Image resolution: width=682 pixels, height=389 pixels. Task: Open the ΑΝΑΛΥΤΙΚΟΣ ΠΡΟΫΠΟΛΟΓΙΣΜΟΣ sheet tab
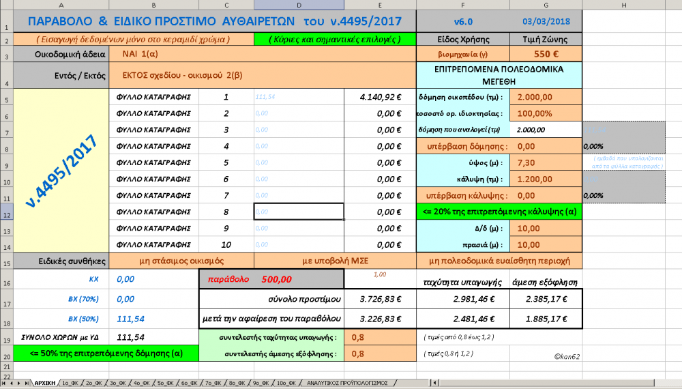click(x=347, y=383)
